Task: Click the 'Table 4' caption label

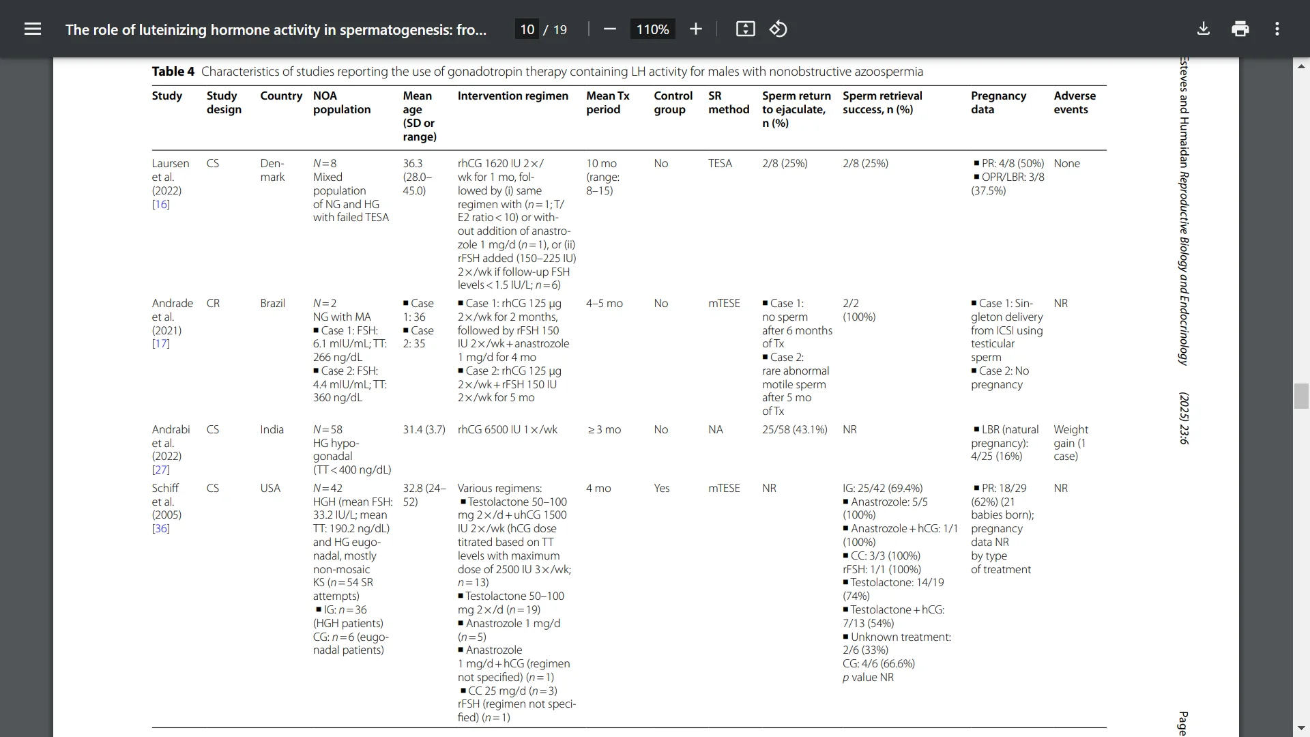Action: (173, 71)
